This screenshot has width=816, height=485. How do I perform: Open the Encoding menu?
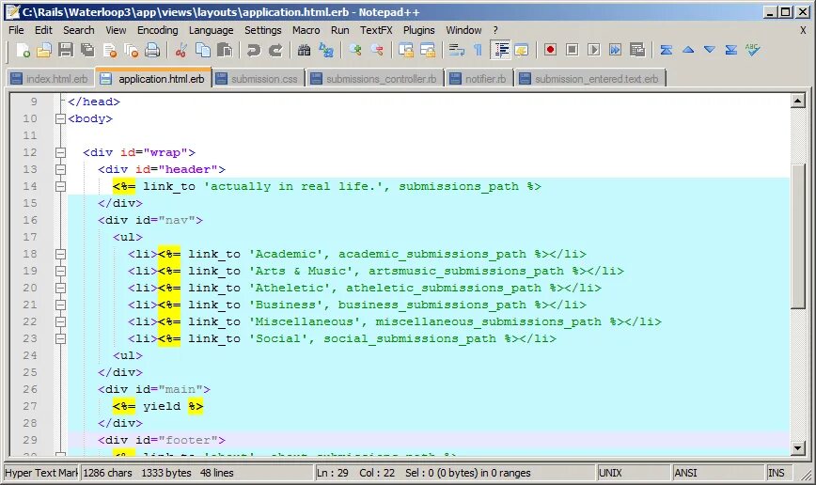coord(158,30)
